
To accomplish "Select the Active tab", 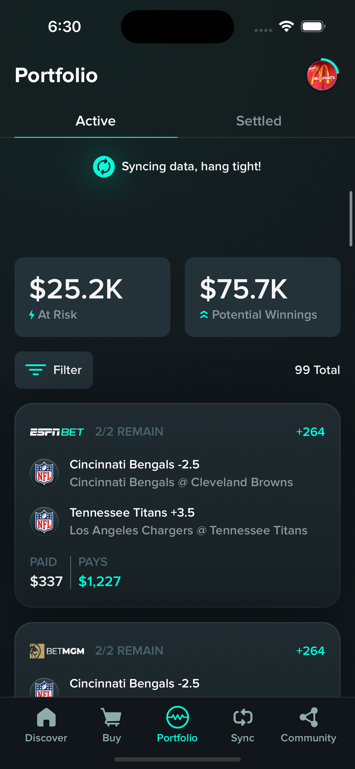I will (96, 121).
